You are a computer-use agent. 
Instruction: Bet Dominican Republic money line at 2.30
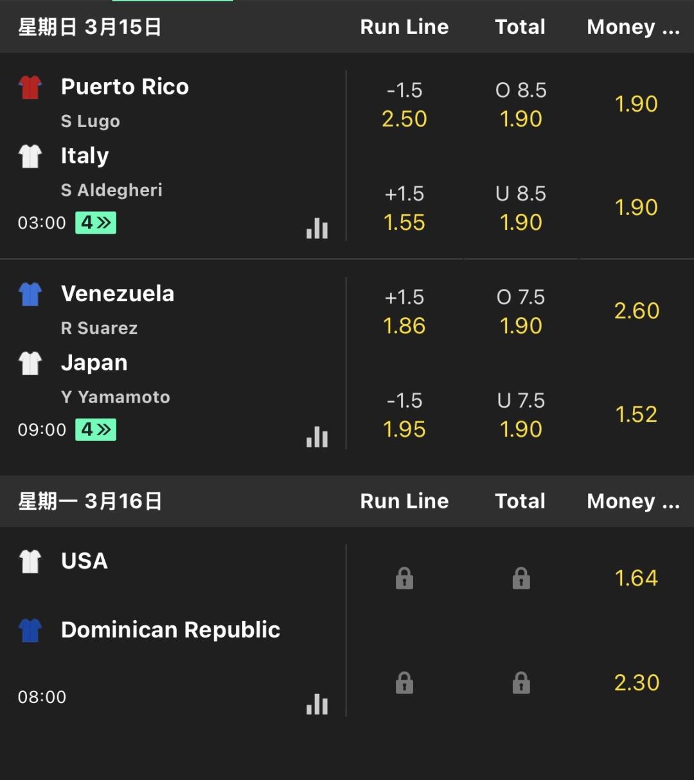(x=636, y=682)
